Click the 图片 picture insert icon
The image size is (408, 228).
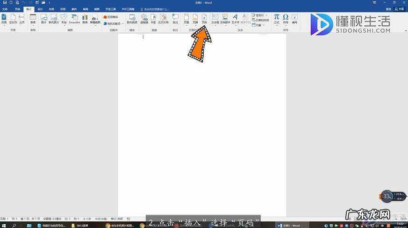(43, 19)
